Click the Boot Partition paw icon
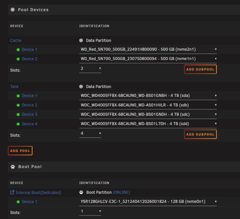The height and width of the screenshot is (219, 240). point(81,192)
